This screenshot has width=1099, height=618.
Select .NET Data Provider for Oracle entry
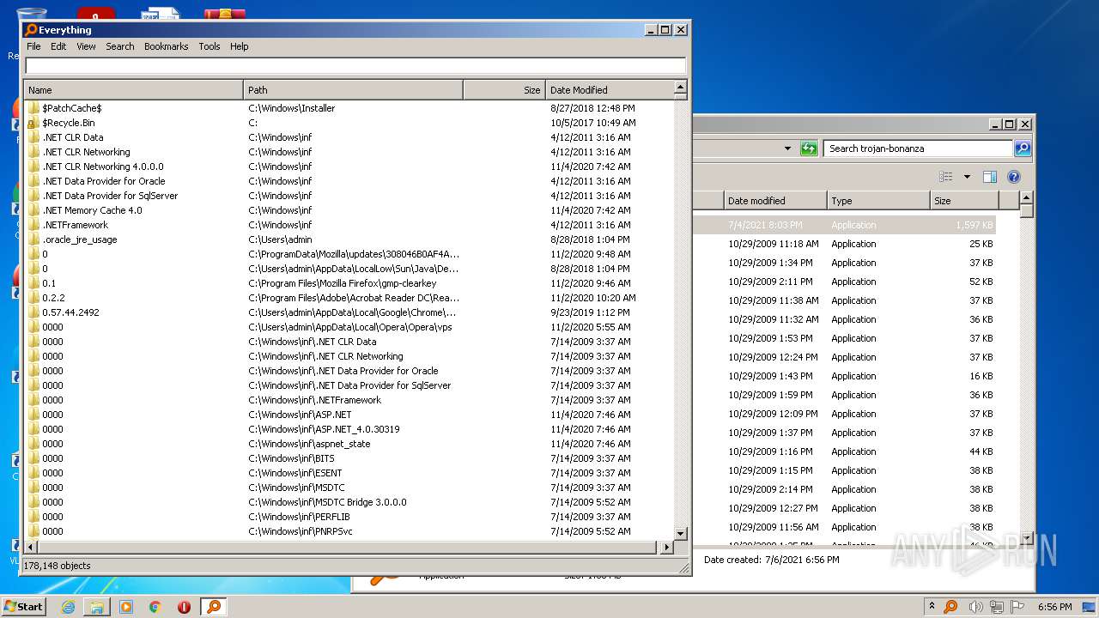(103, 181)
